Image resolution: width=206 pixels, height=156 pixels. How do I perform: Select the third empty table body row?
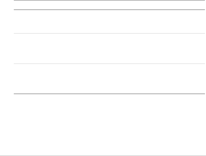pos(109,79)
